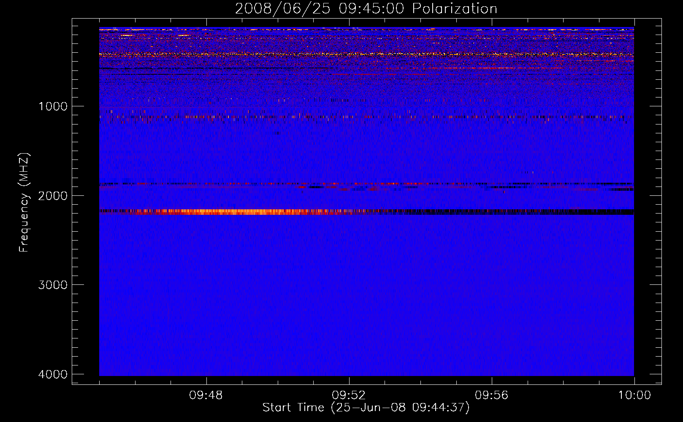This screenshot has height=422, width=683.
Task: Click the 3000 frequency tick label
Action: [53, 284]
